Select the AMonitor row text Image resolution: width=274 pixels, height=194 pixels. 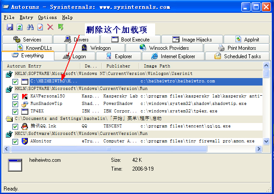[x=41, y=141]
